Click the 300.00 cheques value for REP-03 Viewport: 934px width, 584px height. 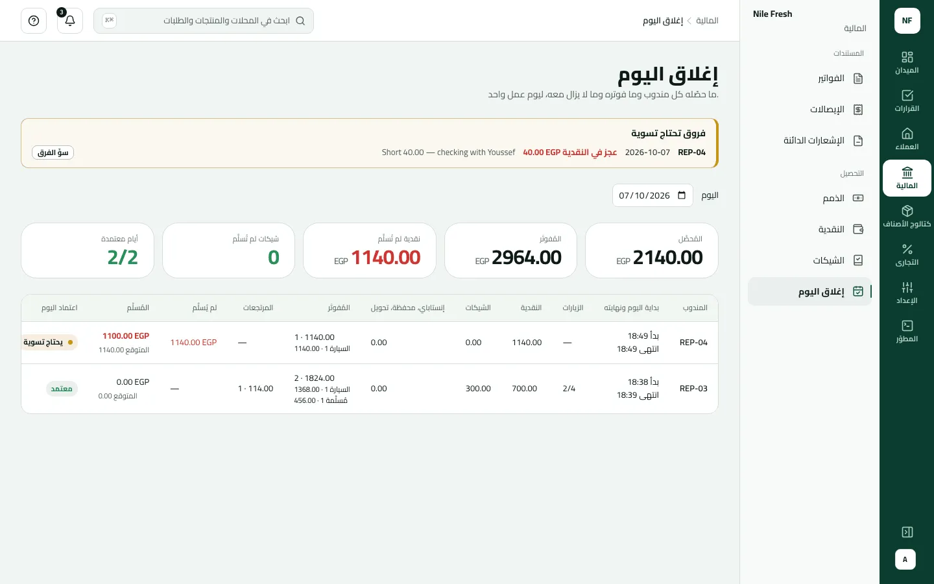478,389
